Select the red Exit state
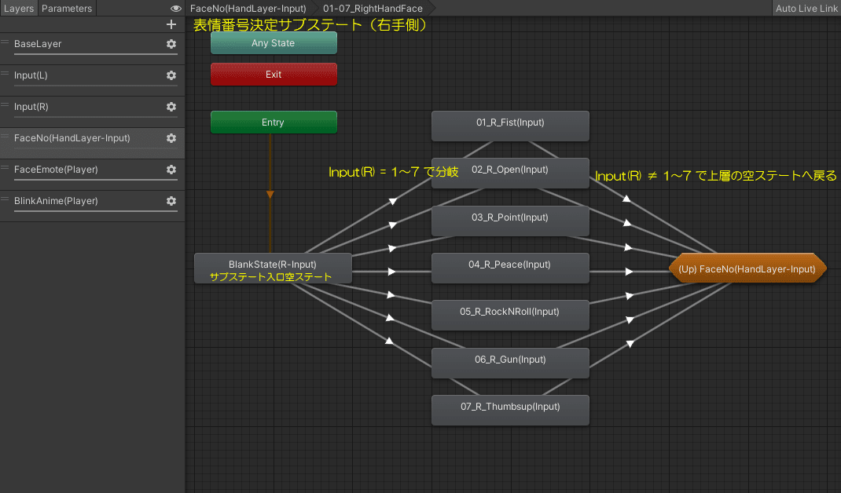 tap(274, 74)
